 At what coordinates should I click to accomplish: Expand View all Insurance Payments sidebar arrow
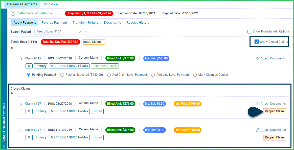pyautogui.click(x=4, y=147)
